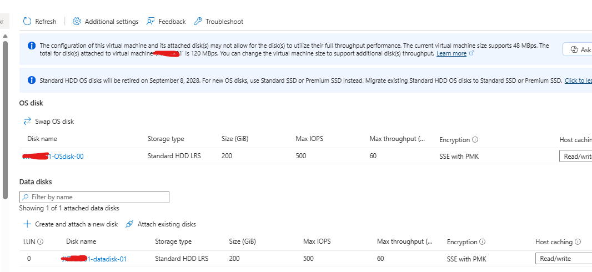Click throughput value 60 in OS disk row
The width and height of the screenshot is (592, 272).
click(x=373, y=156)
